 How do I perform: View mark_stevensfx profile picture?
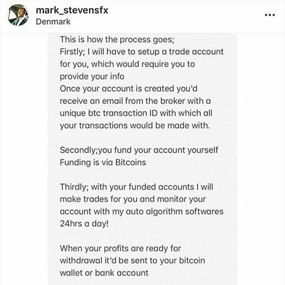[18, 15]
